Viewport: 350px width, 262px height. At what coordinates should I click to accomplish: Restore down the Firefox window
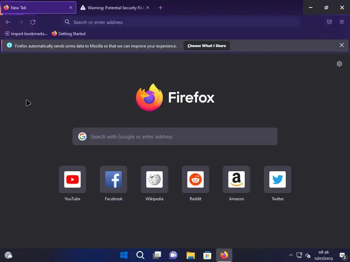click(x=326, y=8)
